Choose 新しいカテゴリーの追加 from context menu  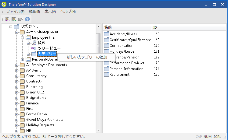click(87, 57)
